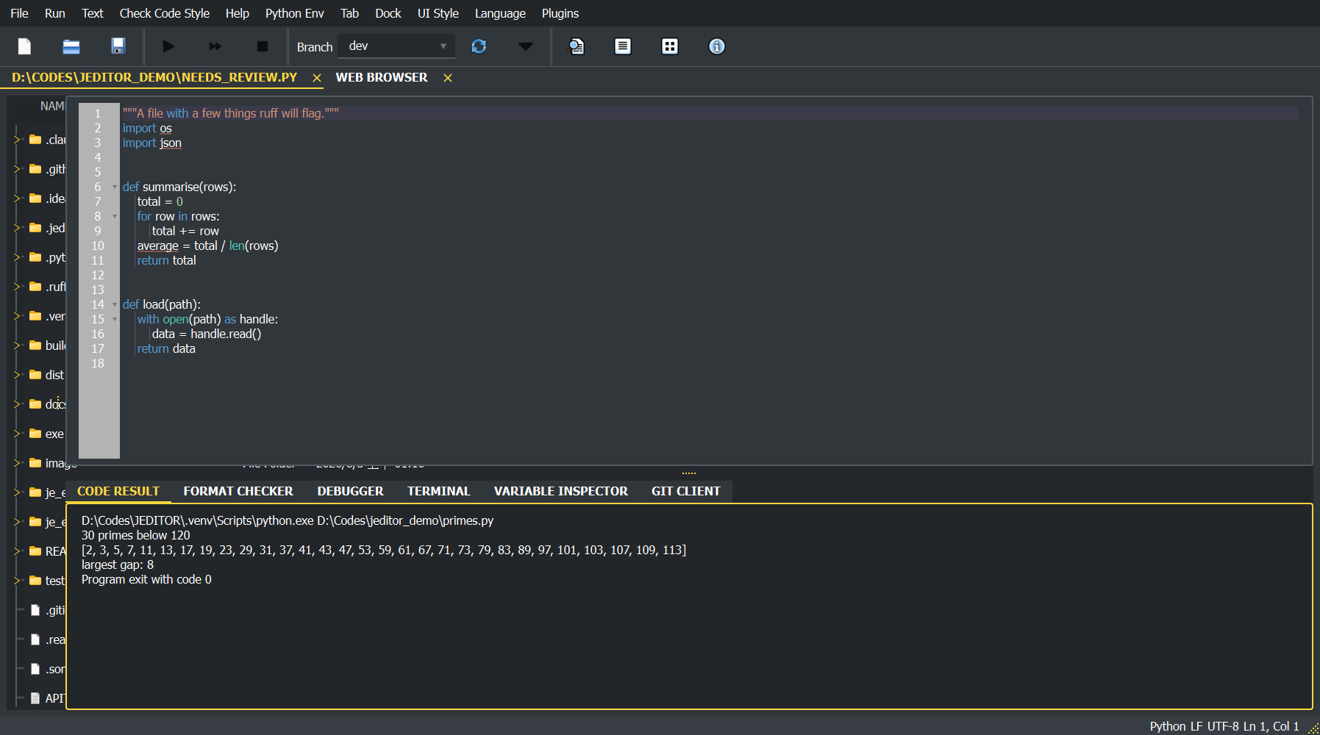1320x735 pixels.
Task: Click the downward triangle pull icon in toolbar
Action: [x=525, y=46]
